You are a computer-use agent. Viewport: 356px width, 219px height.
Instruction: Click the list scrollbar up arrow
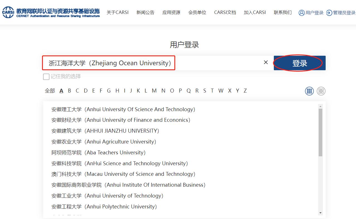coord(320,106)
